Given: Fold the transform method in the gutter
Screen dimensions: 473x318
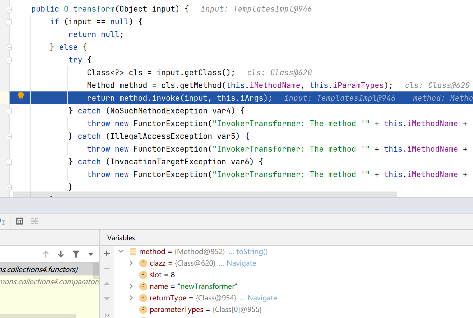Looking at the screenshot, I should [x=9, y=10].
